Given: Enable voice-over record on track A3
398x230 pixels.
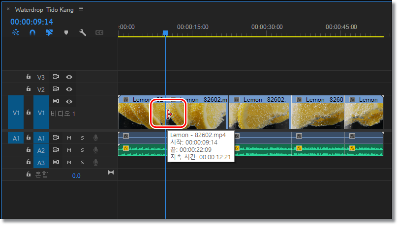Looking at the screenshot, I should coord(96,162).
